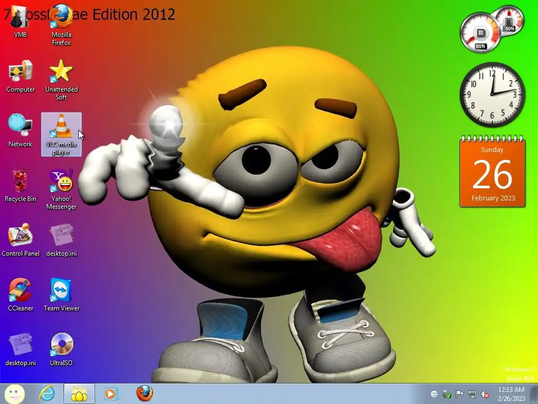Select the Network desktop icon

pyautogui.click(x=20, y=130)
